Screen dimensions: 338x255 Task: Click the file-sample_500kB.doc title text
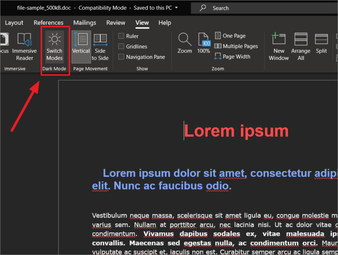[x=44, y=8]
